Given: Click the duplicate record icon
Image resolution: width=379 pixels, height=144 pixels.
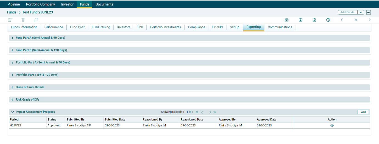Looking at the screenshot, I should point(36,20).
